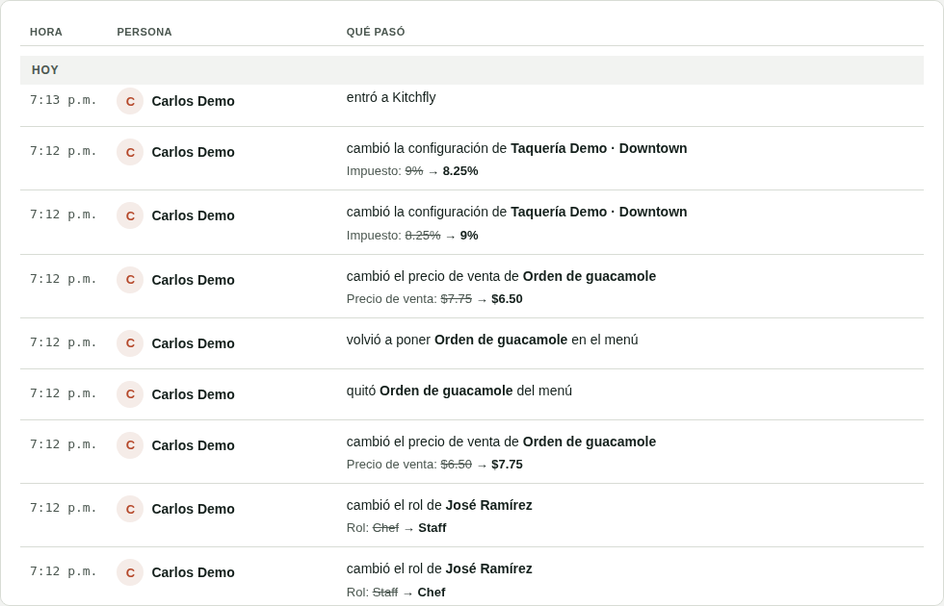Click Carlos Demo's name on the 'quitó' row

coord(194,394)
